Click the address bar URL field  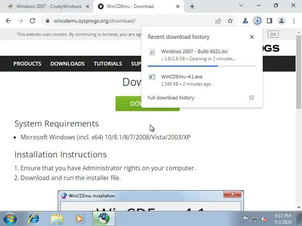(94, 21)
